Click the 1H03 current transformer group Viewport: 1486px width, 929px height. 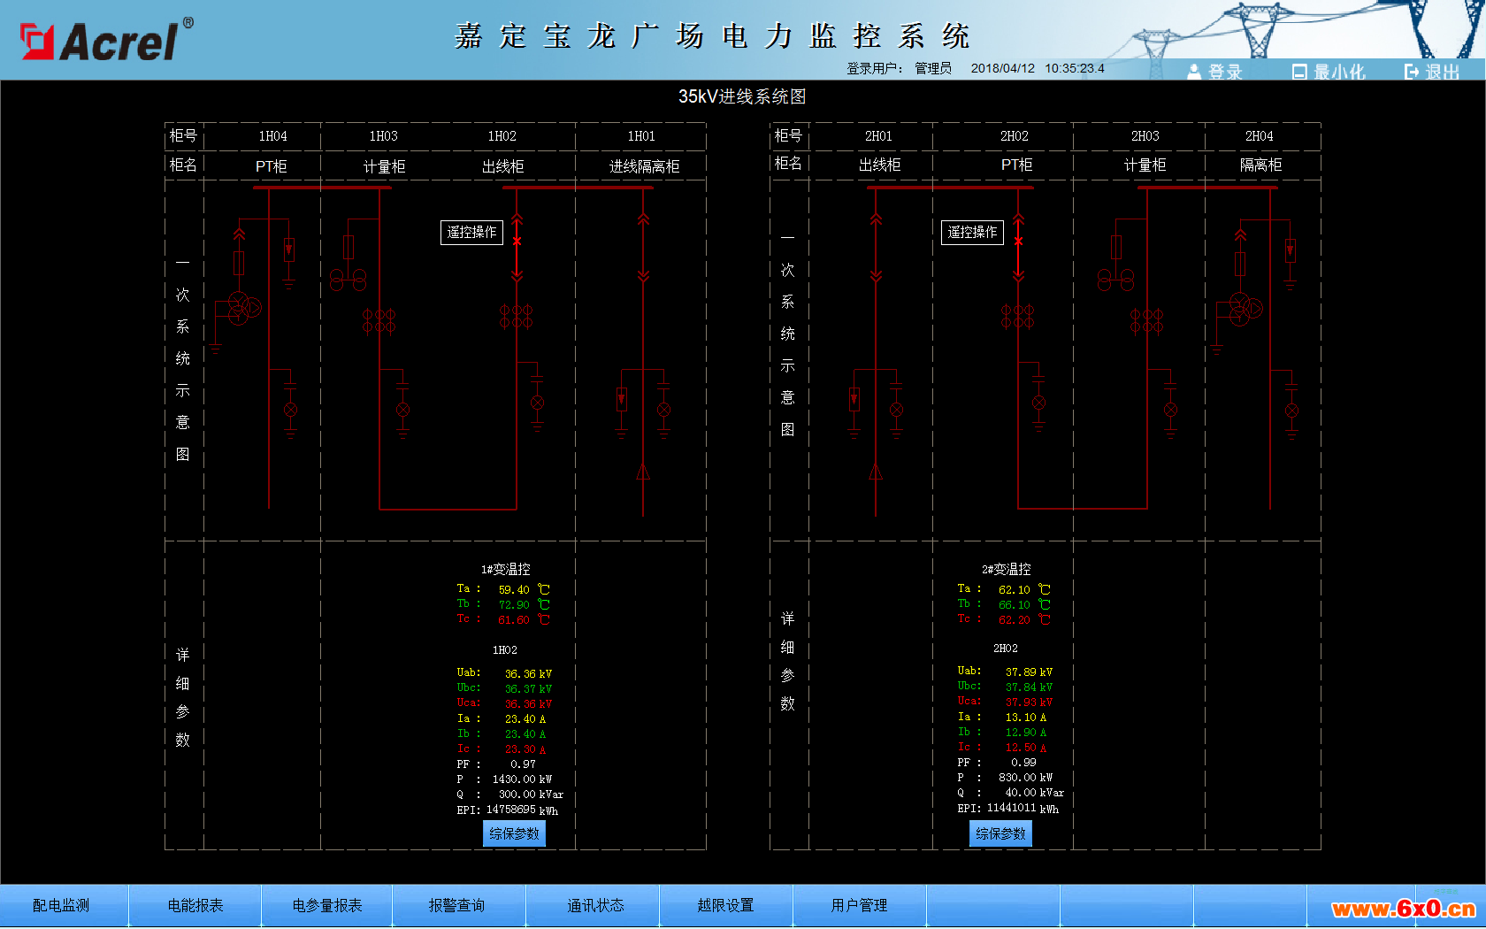click(379, 321)
